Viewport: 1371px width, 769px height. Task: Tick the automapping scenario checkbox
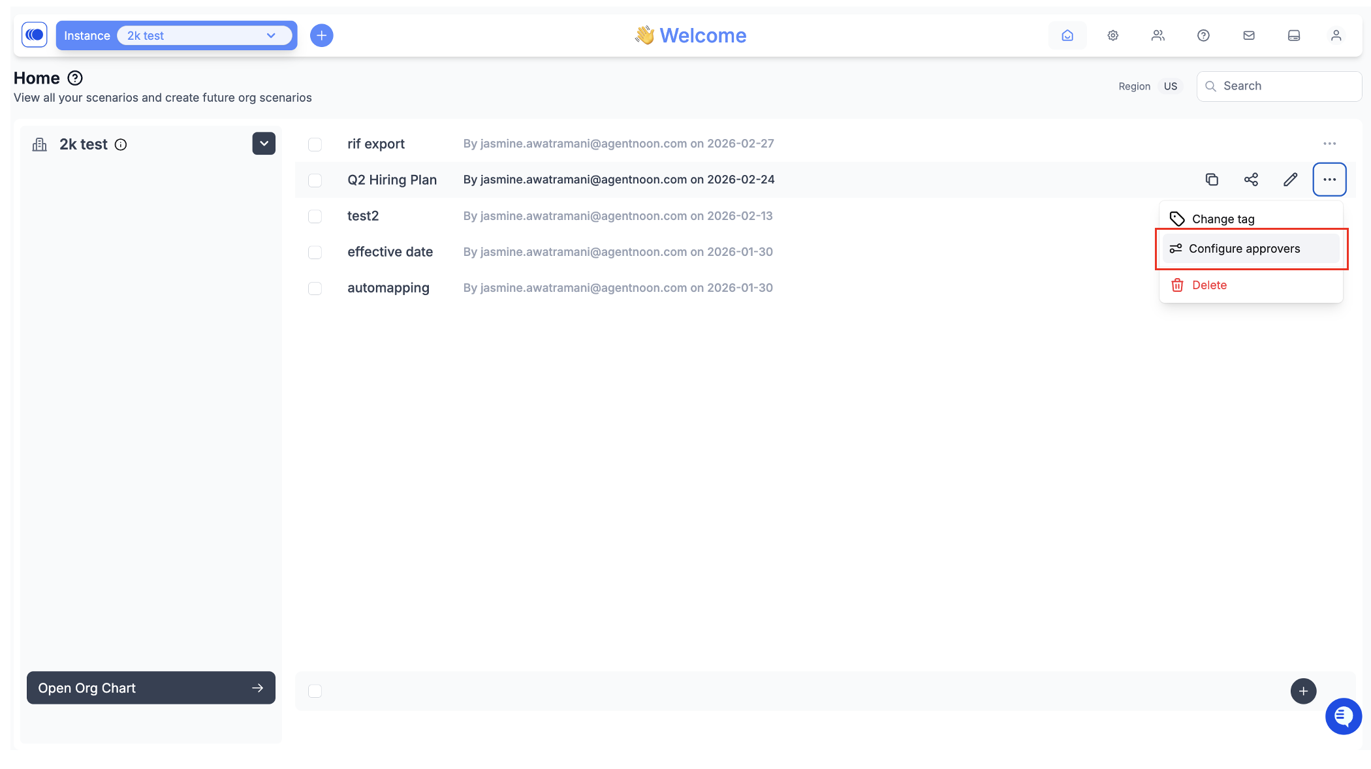(315, 288)
